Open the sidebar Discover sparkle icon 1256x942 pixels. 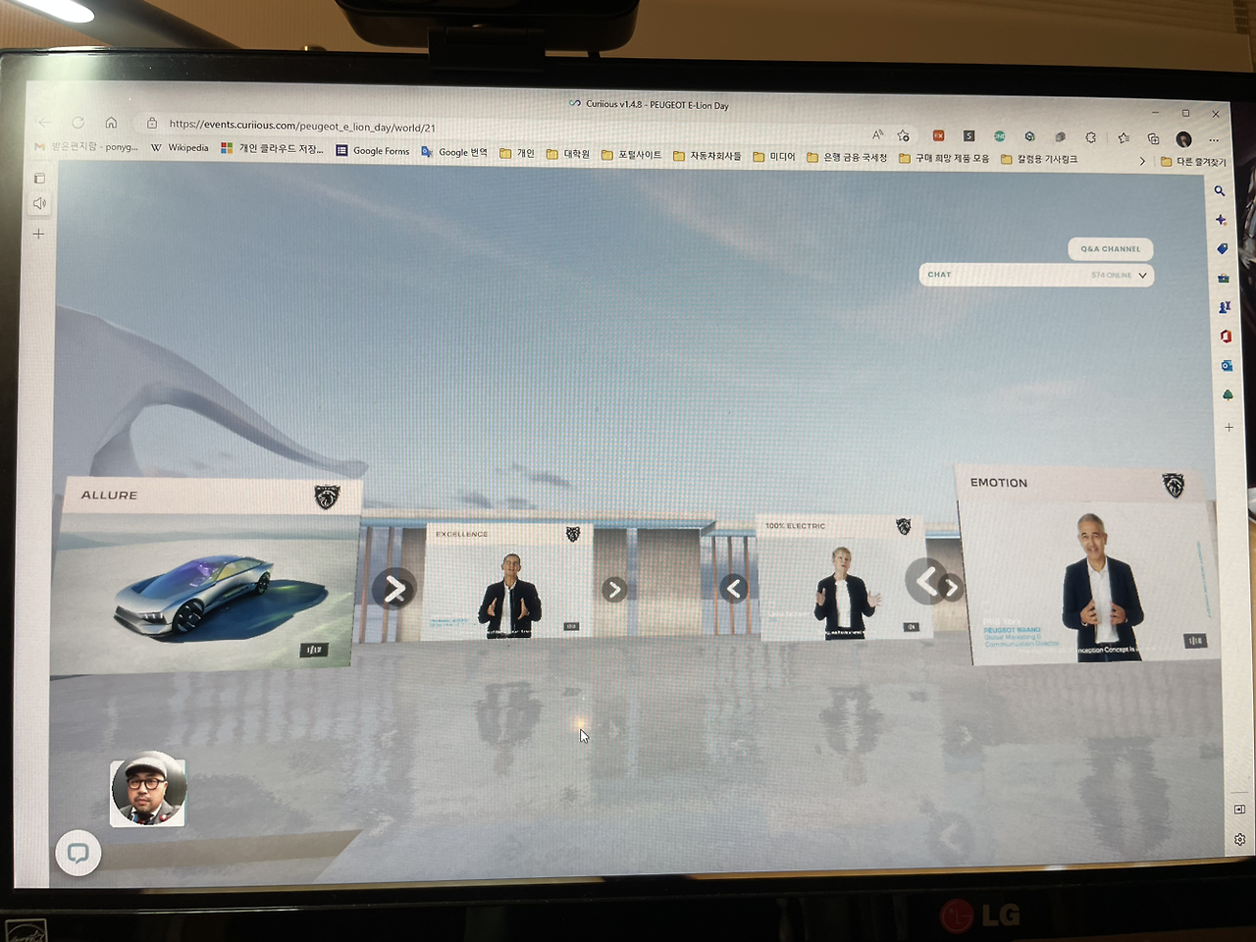pyautogui.click(x=1221, y=220)
